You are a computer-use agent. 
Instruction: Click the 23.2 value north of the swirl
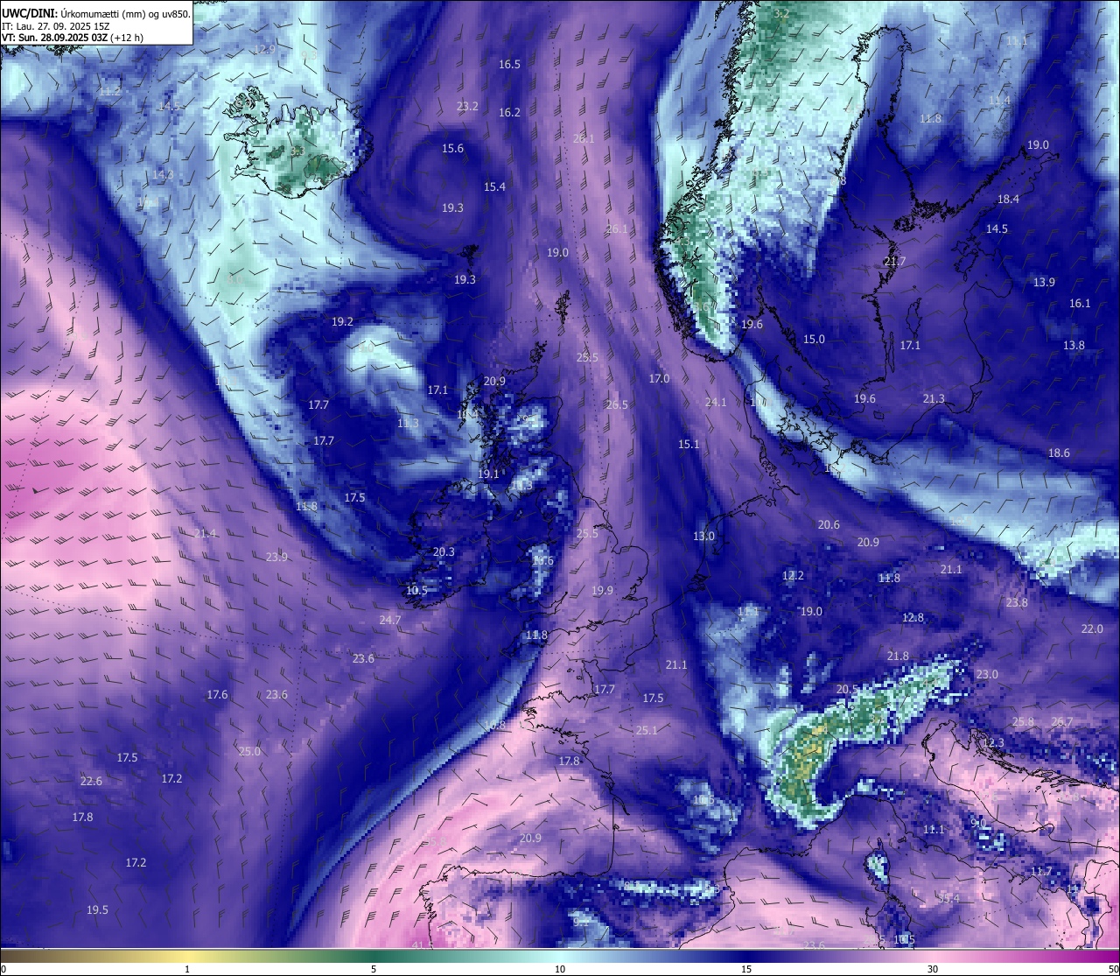467,107
